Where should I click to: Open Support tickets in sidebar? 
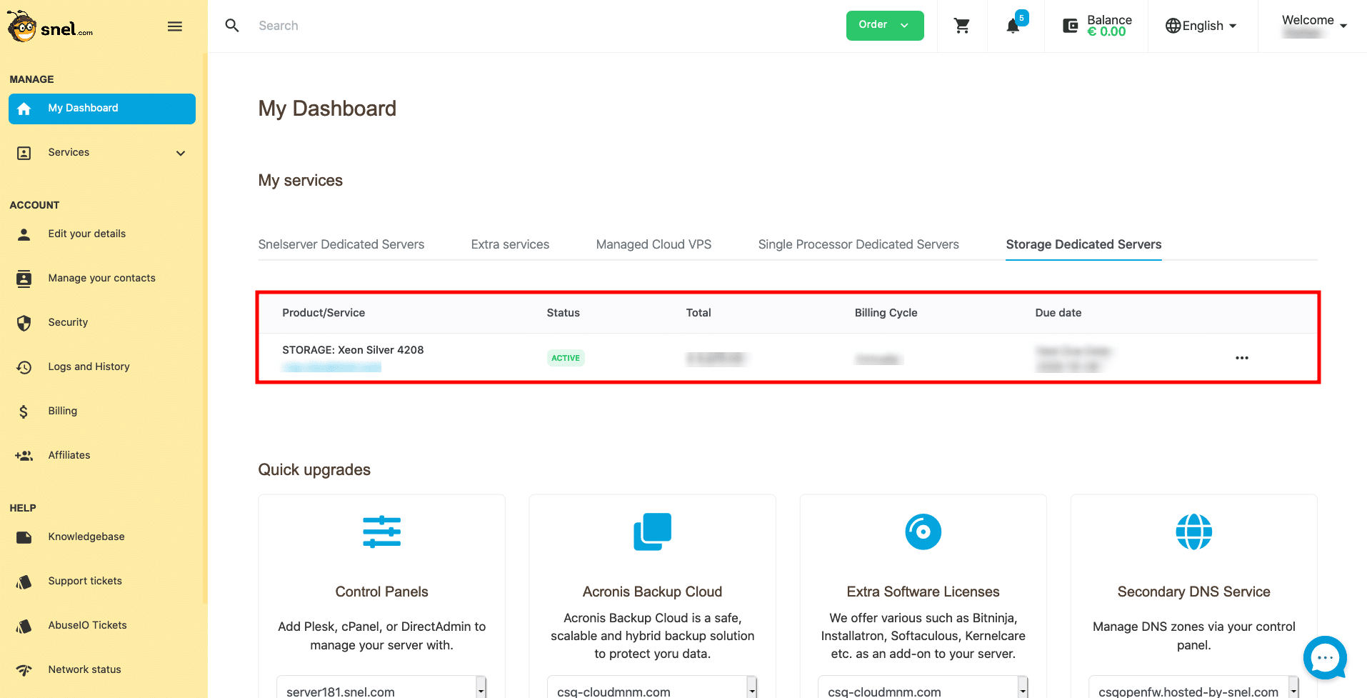pyautogui.click(x=85, y=581)
